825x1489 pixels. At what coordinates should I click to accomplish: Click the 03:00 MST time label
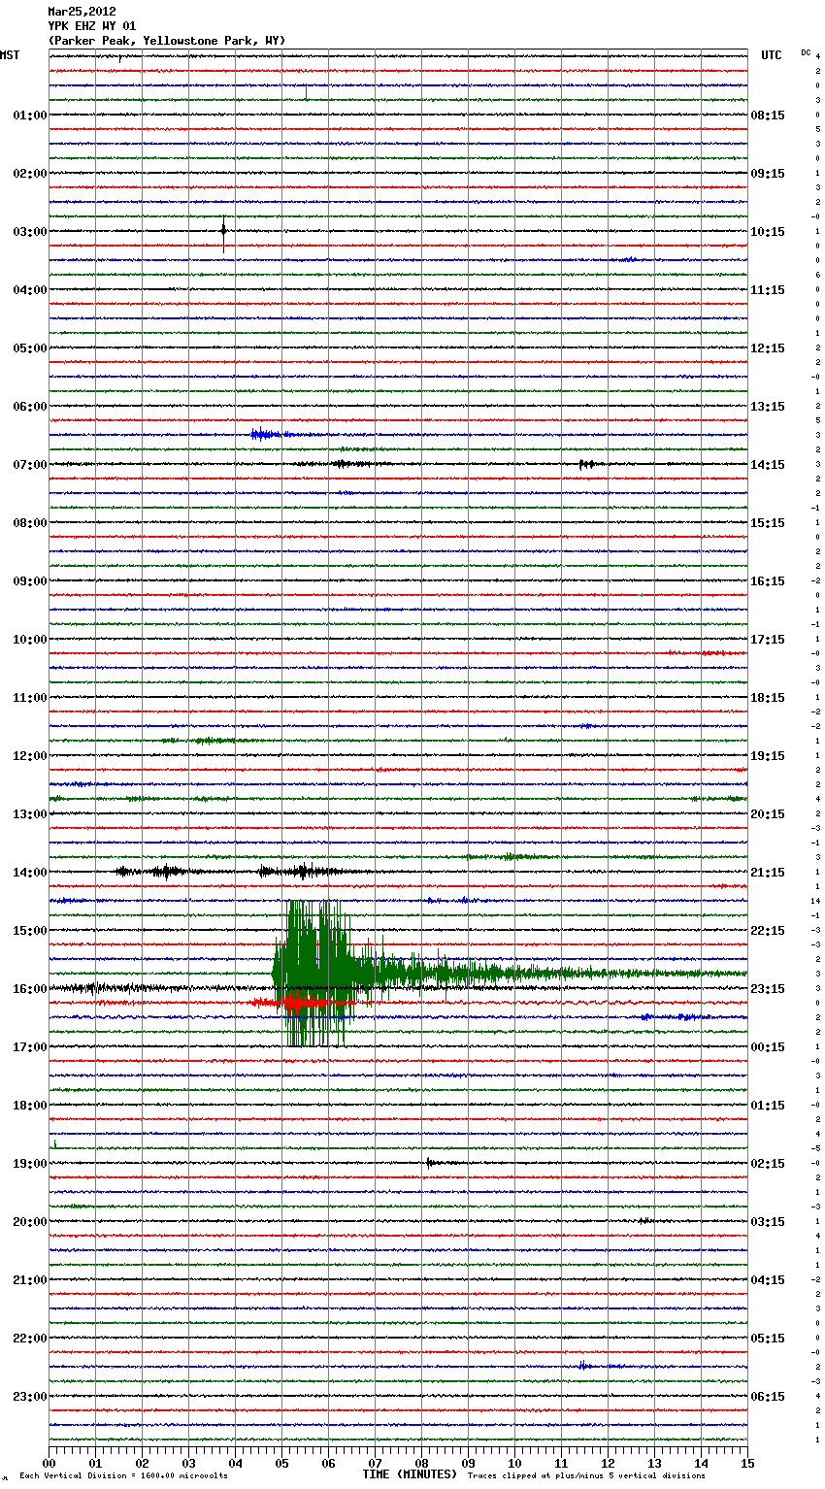point(30,232)
